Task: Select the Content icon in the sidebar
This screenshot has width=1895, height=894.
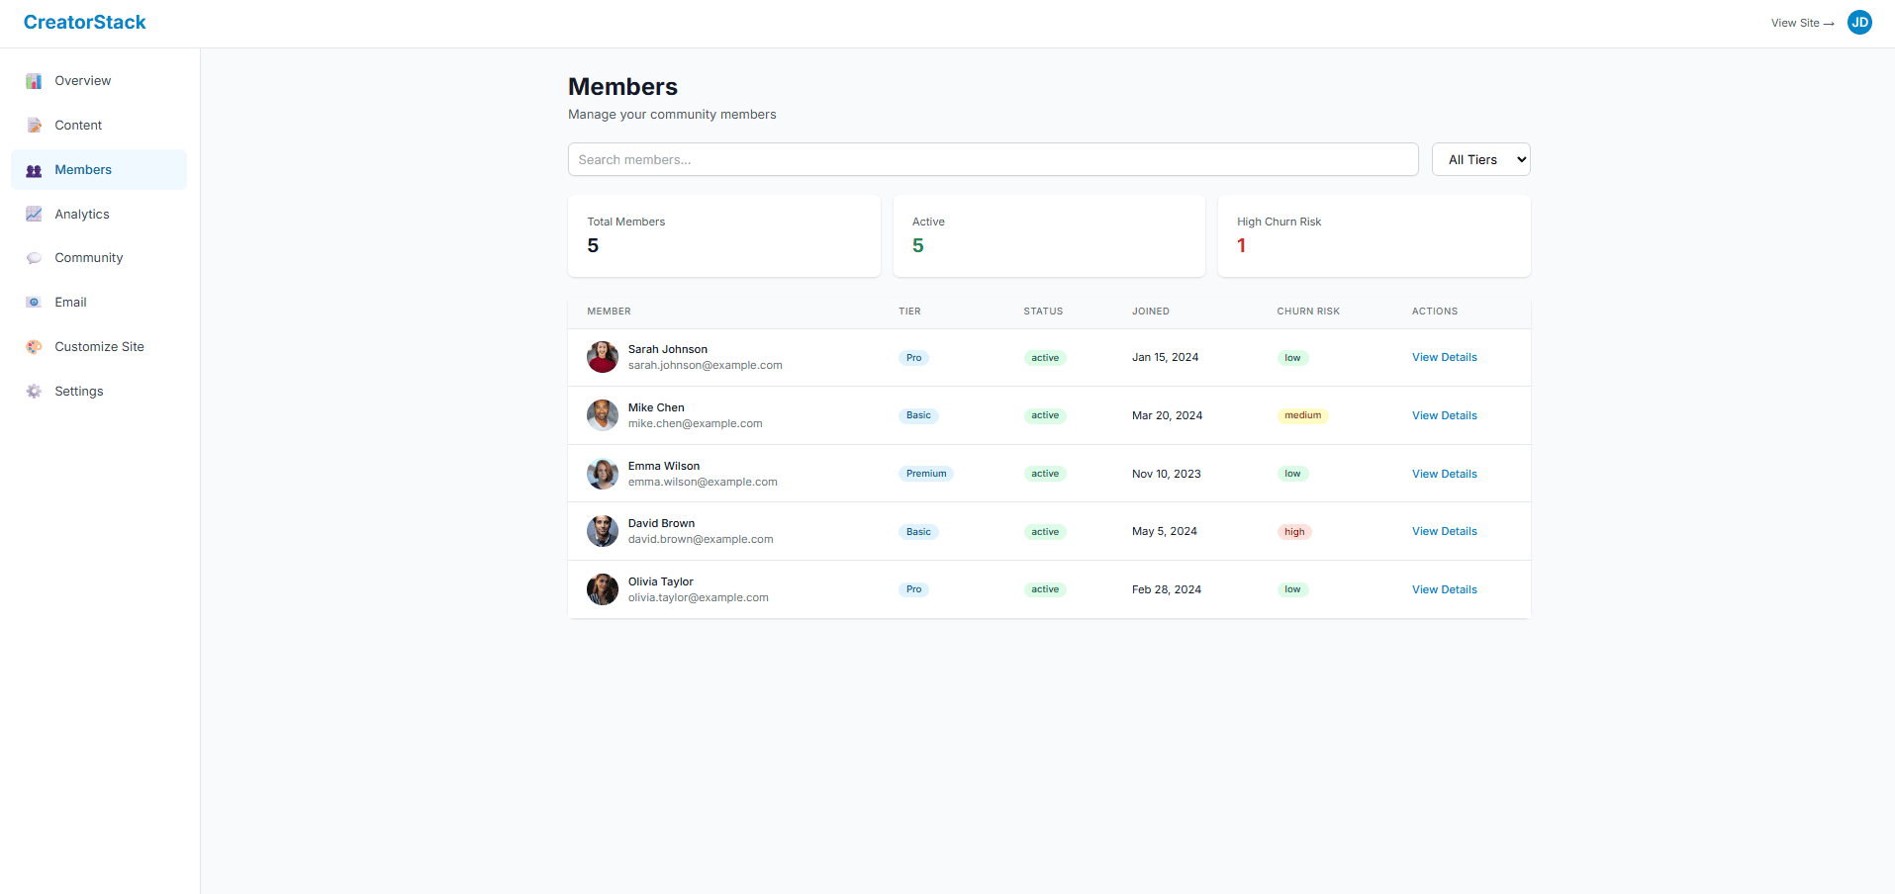Action: coord(34,125)
